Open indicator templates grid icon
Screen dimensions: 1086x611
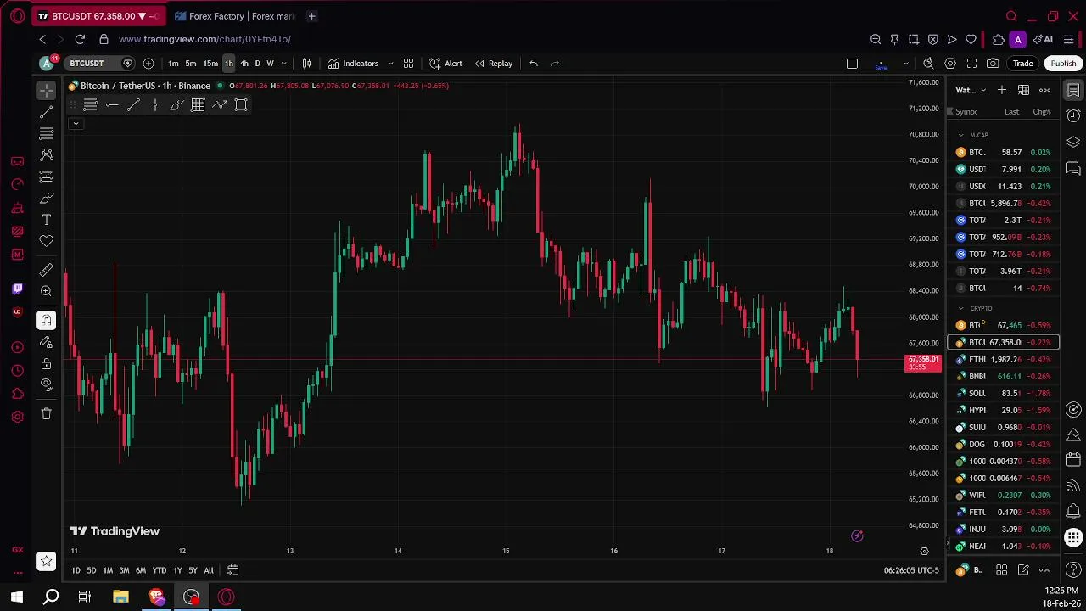(x=408, y=64)
